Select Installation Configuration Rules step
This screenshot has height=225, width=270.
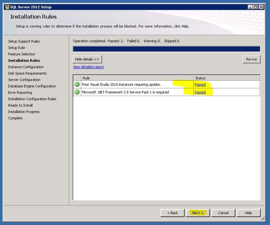(32, 99)
